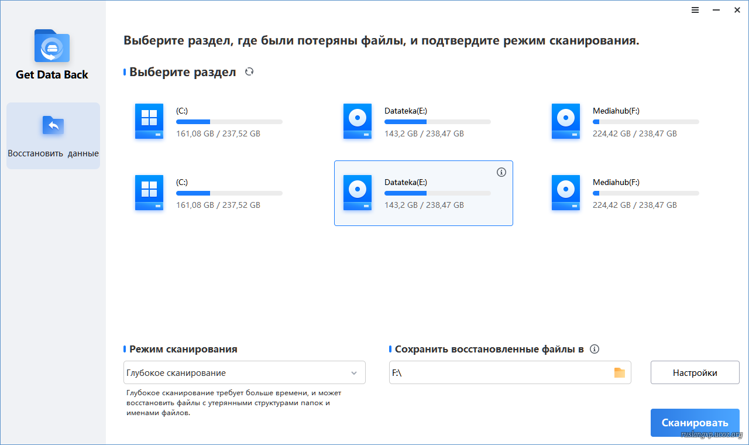749x445 pixels.
Task: Open folder browse icon in save path field
Action: 619,373
